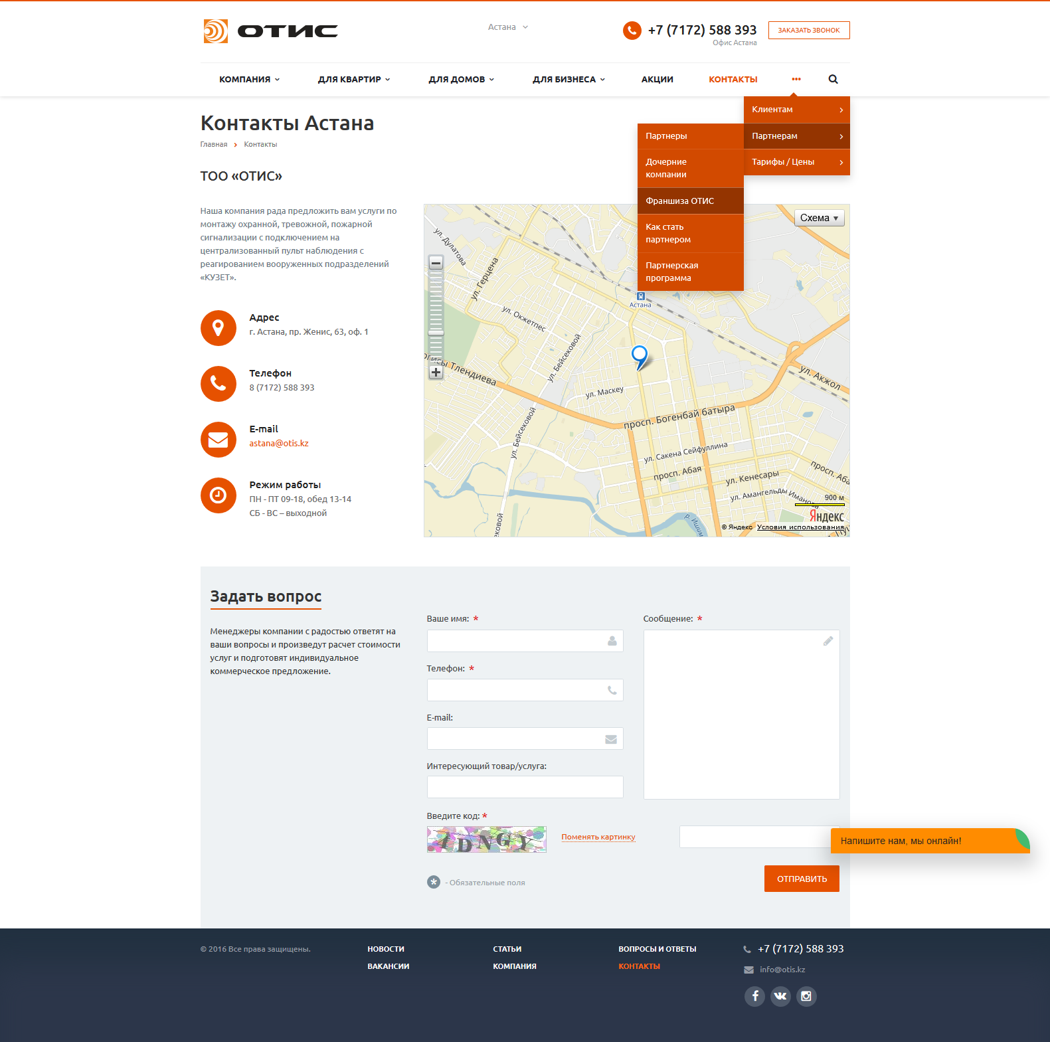Focus the E-mail input field in form
This screenshot has width=1050, height=1042.
point(525,738)
